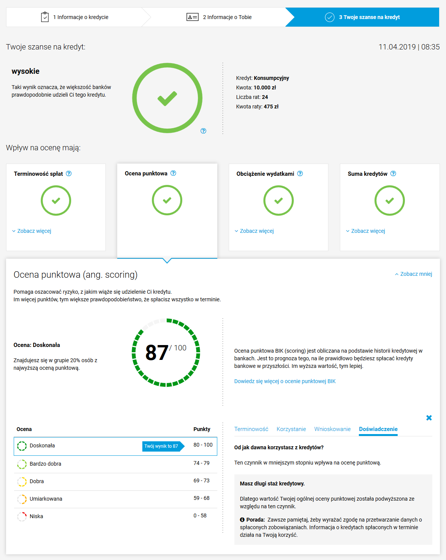Close the scoring factors panel with X
This screenshot has height=560, width=446.
(429, 418)
